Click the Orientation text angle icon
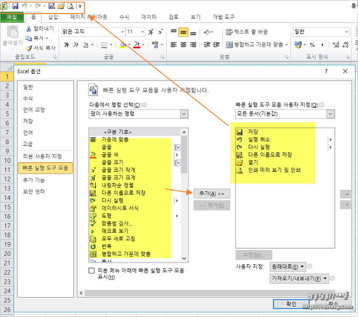This screenshot has height=317, width=358. [x=207, y=32]
